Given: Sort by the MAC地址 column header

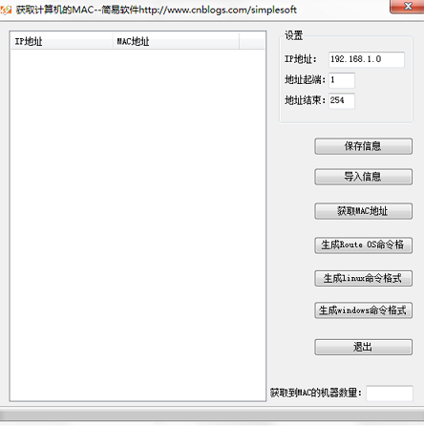Looking at the screenshot, I should tap(176, 41).
